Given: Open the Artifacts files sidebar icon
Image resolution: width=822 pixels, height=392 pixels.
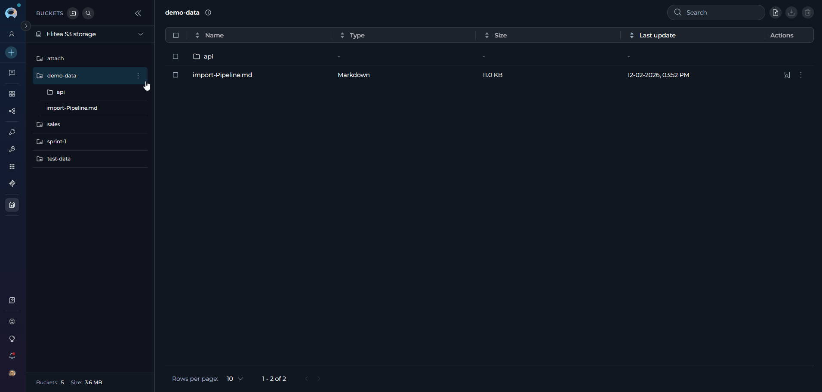Looking at the screenshot, I should [12, 205].
